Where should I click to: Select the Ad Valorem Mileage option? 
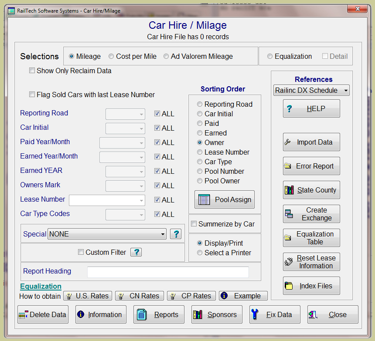pyautogui.click(x=198, y=56)
